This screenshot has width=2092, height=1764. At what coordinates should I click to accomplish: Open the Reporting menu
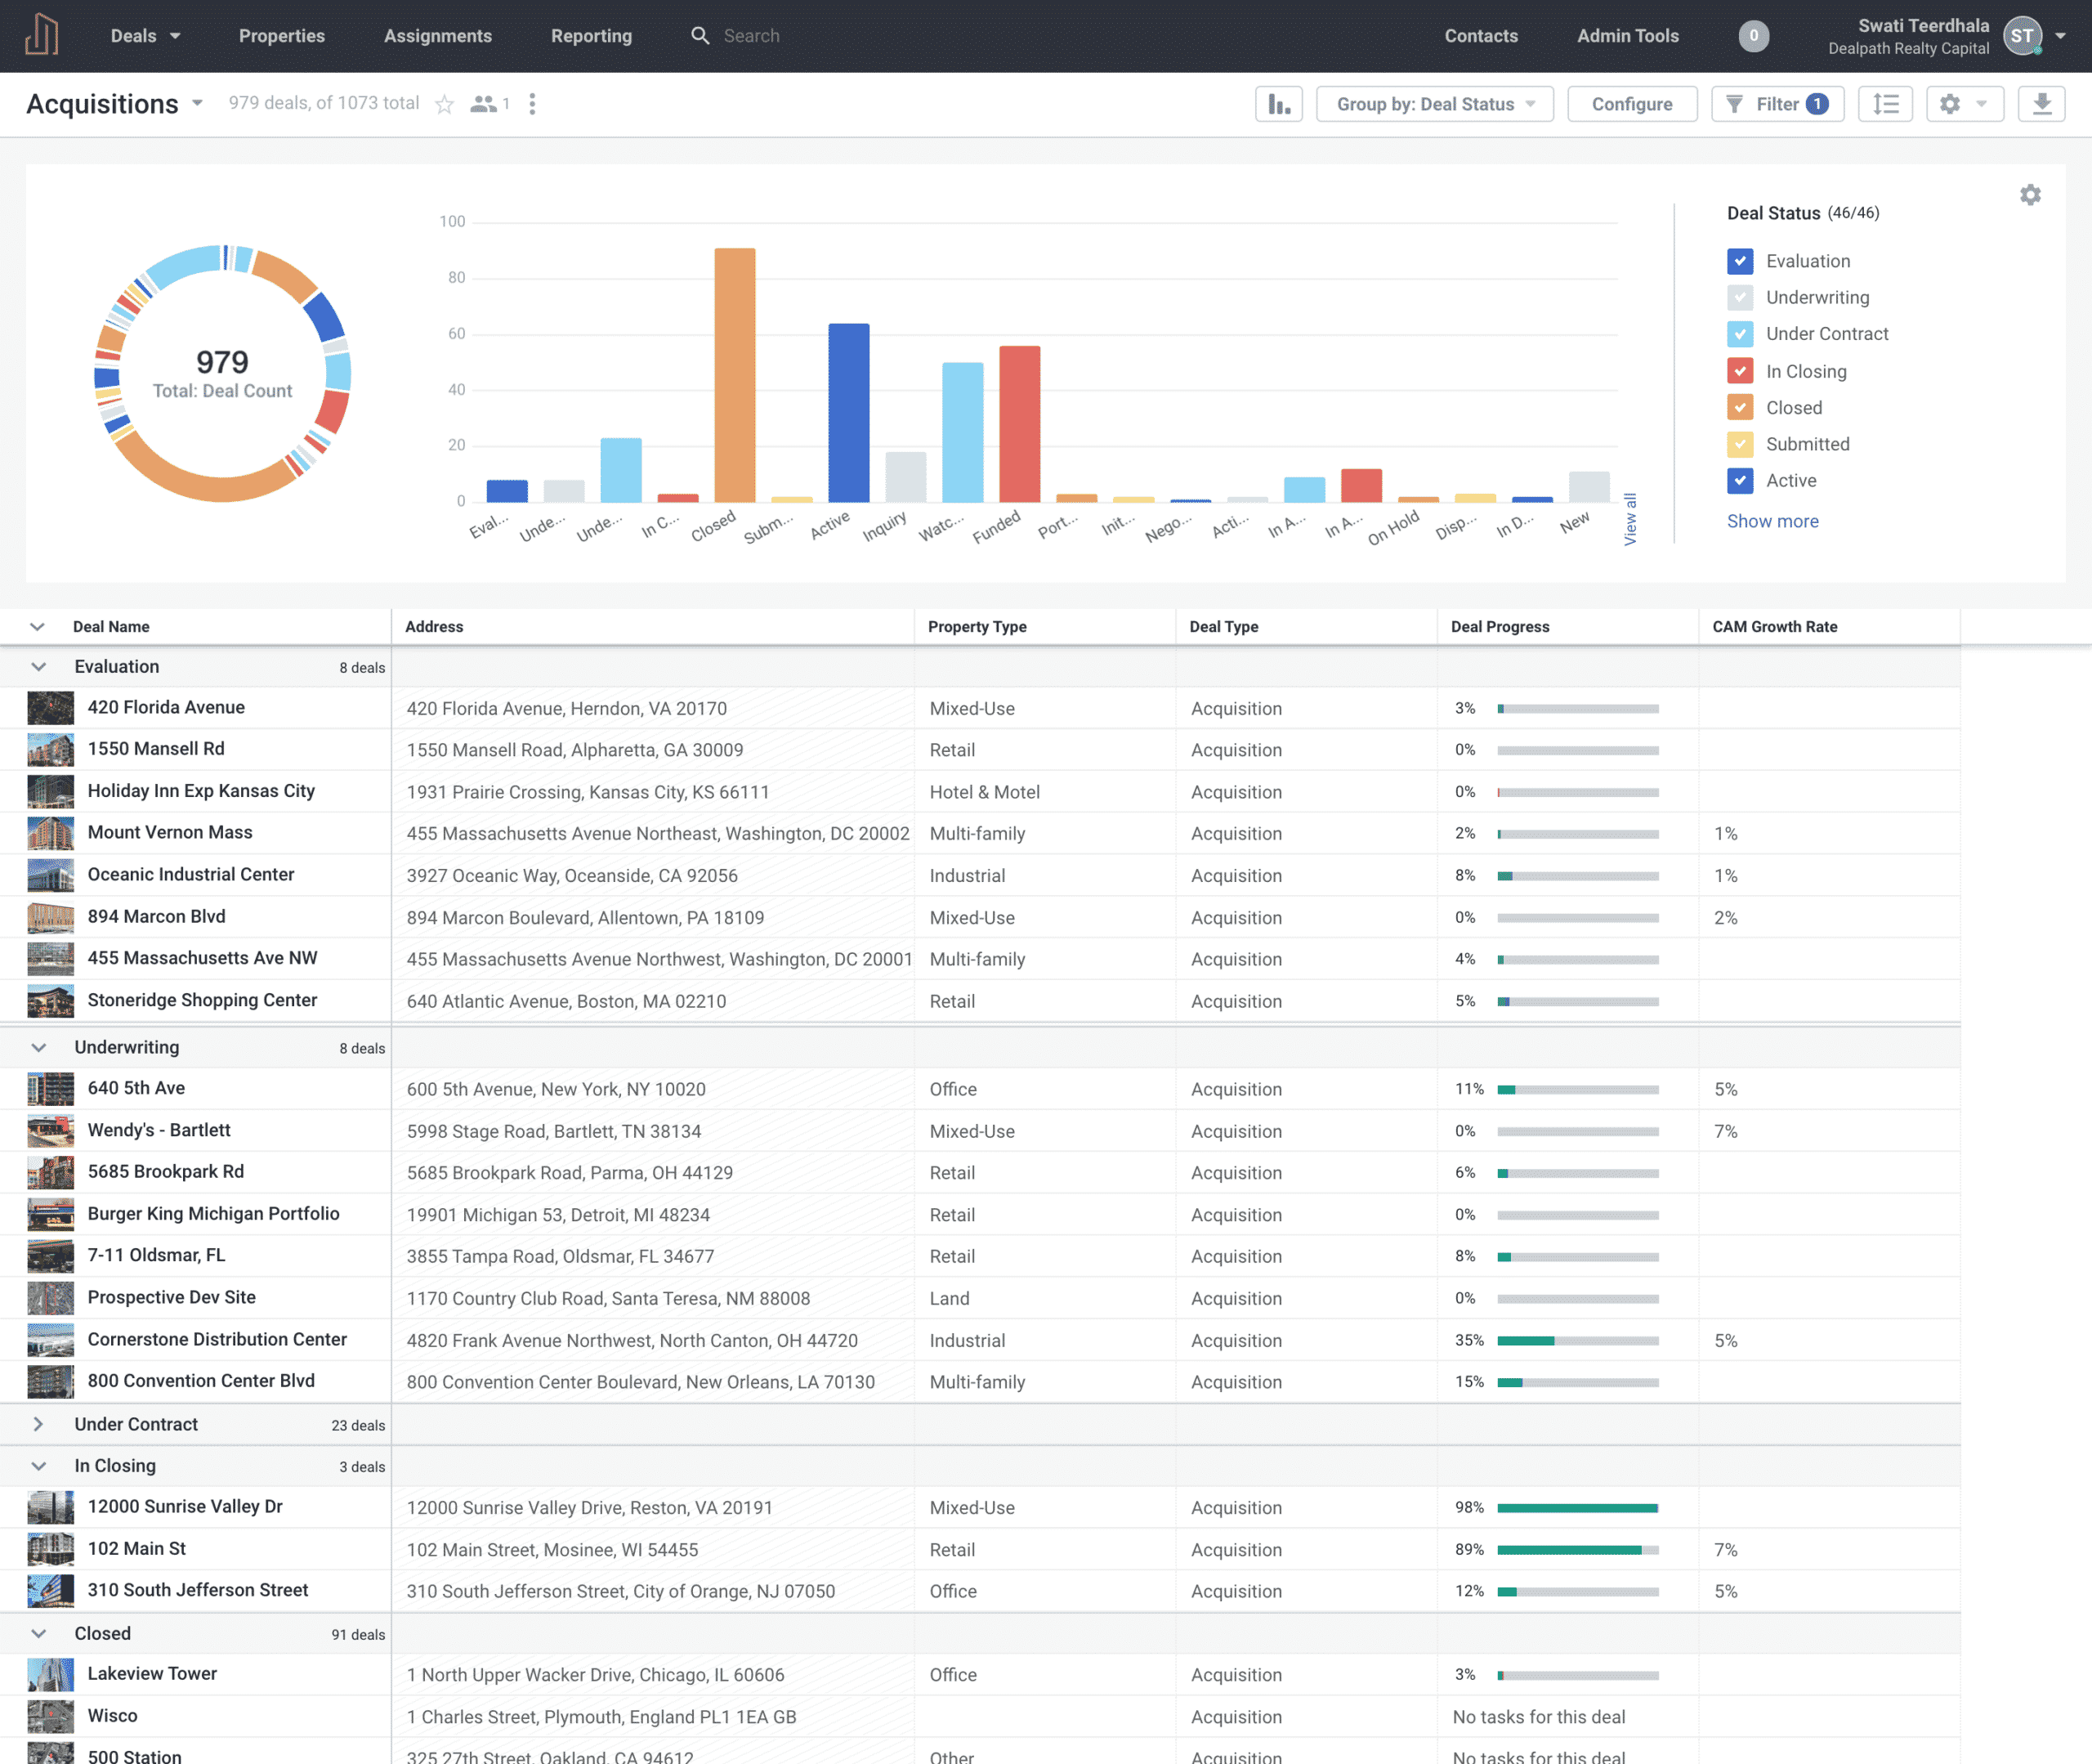click(591, 35)
